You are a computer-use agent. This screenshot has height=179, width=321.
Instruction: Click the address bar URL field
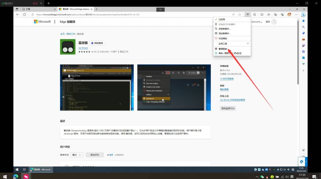[131, 15]
